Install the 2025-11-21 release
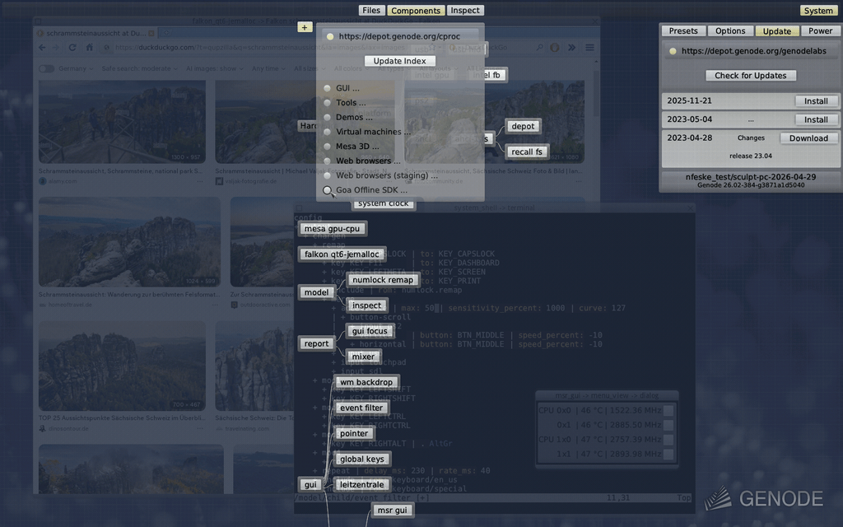The image size is (843, 527). click(816, 100)
